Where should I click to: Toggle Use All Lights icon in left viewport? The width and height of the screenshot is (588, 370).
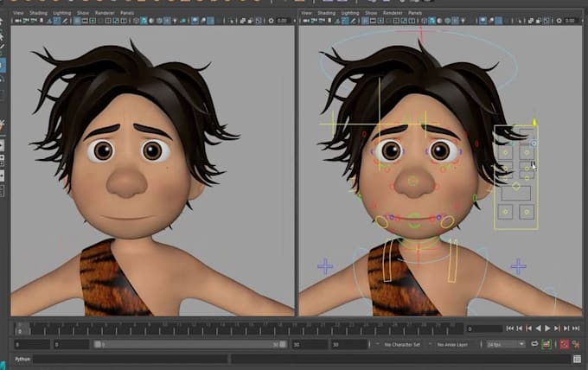pyautogui.click(x=175, y=21)
